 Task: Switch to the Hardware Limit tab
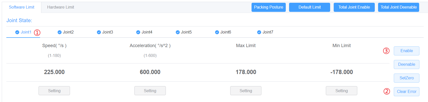pos(61,7)
